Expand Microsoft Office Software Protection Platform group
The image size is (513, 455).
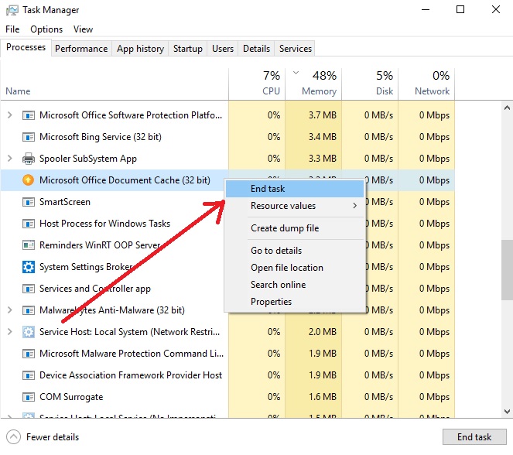tap(10, 115)
